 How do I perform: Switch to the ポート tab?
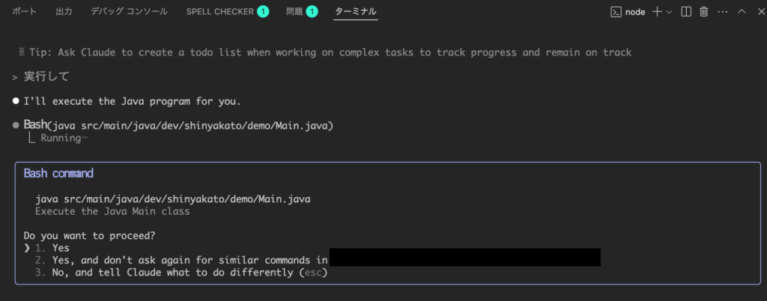click(x=24, y=11)
